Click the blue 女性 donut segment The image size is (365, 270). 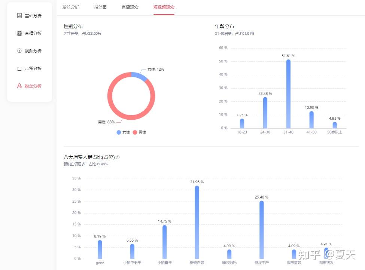click(140, 75)
